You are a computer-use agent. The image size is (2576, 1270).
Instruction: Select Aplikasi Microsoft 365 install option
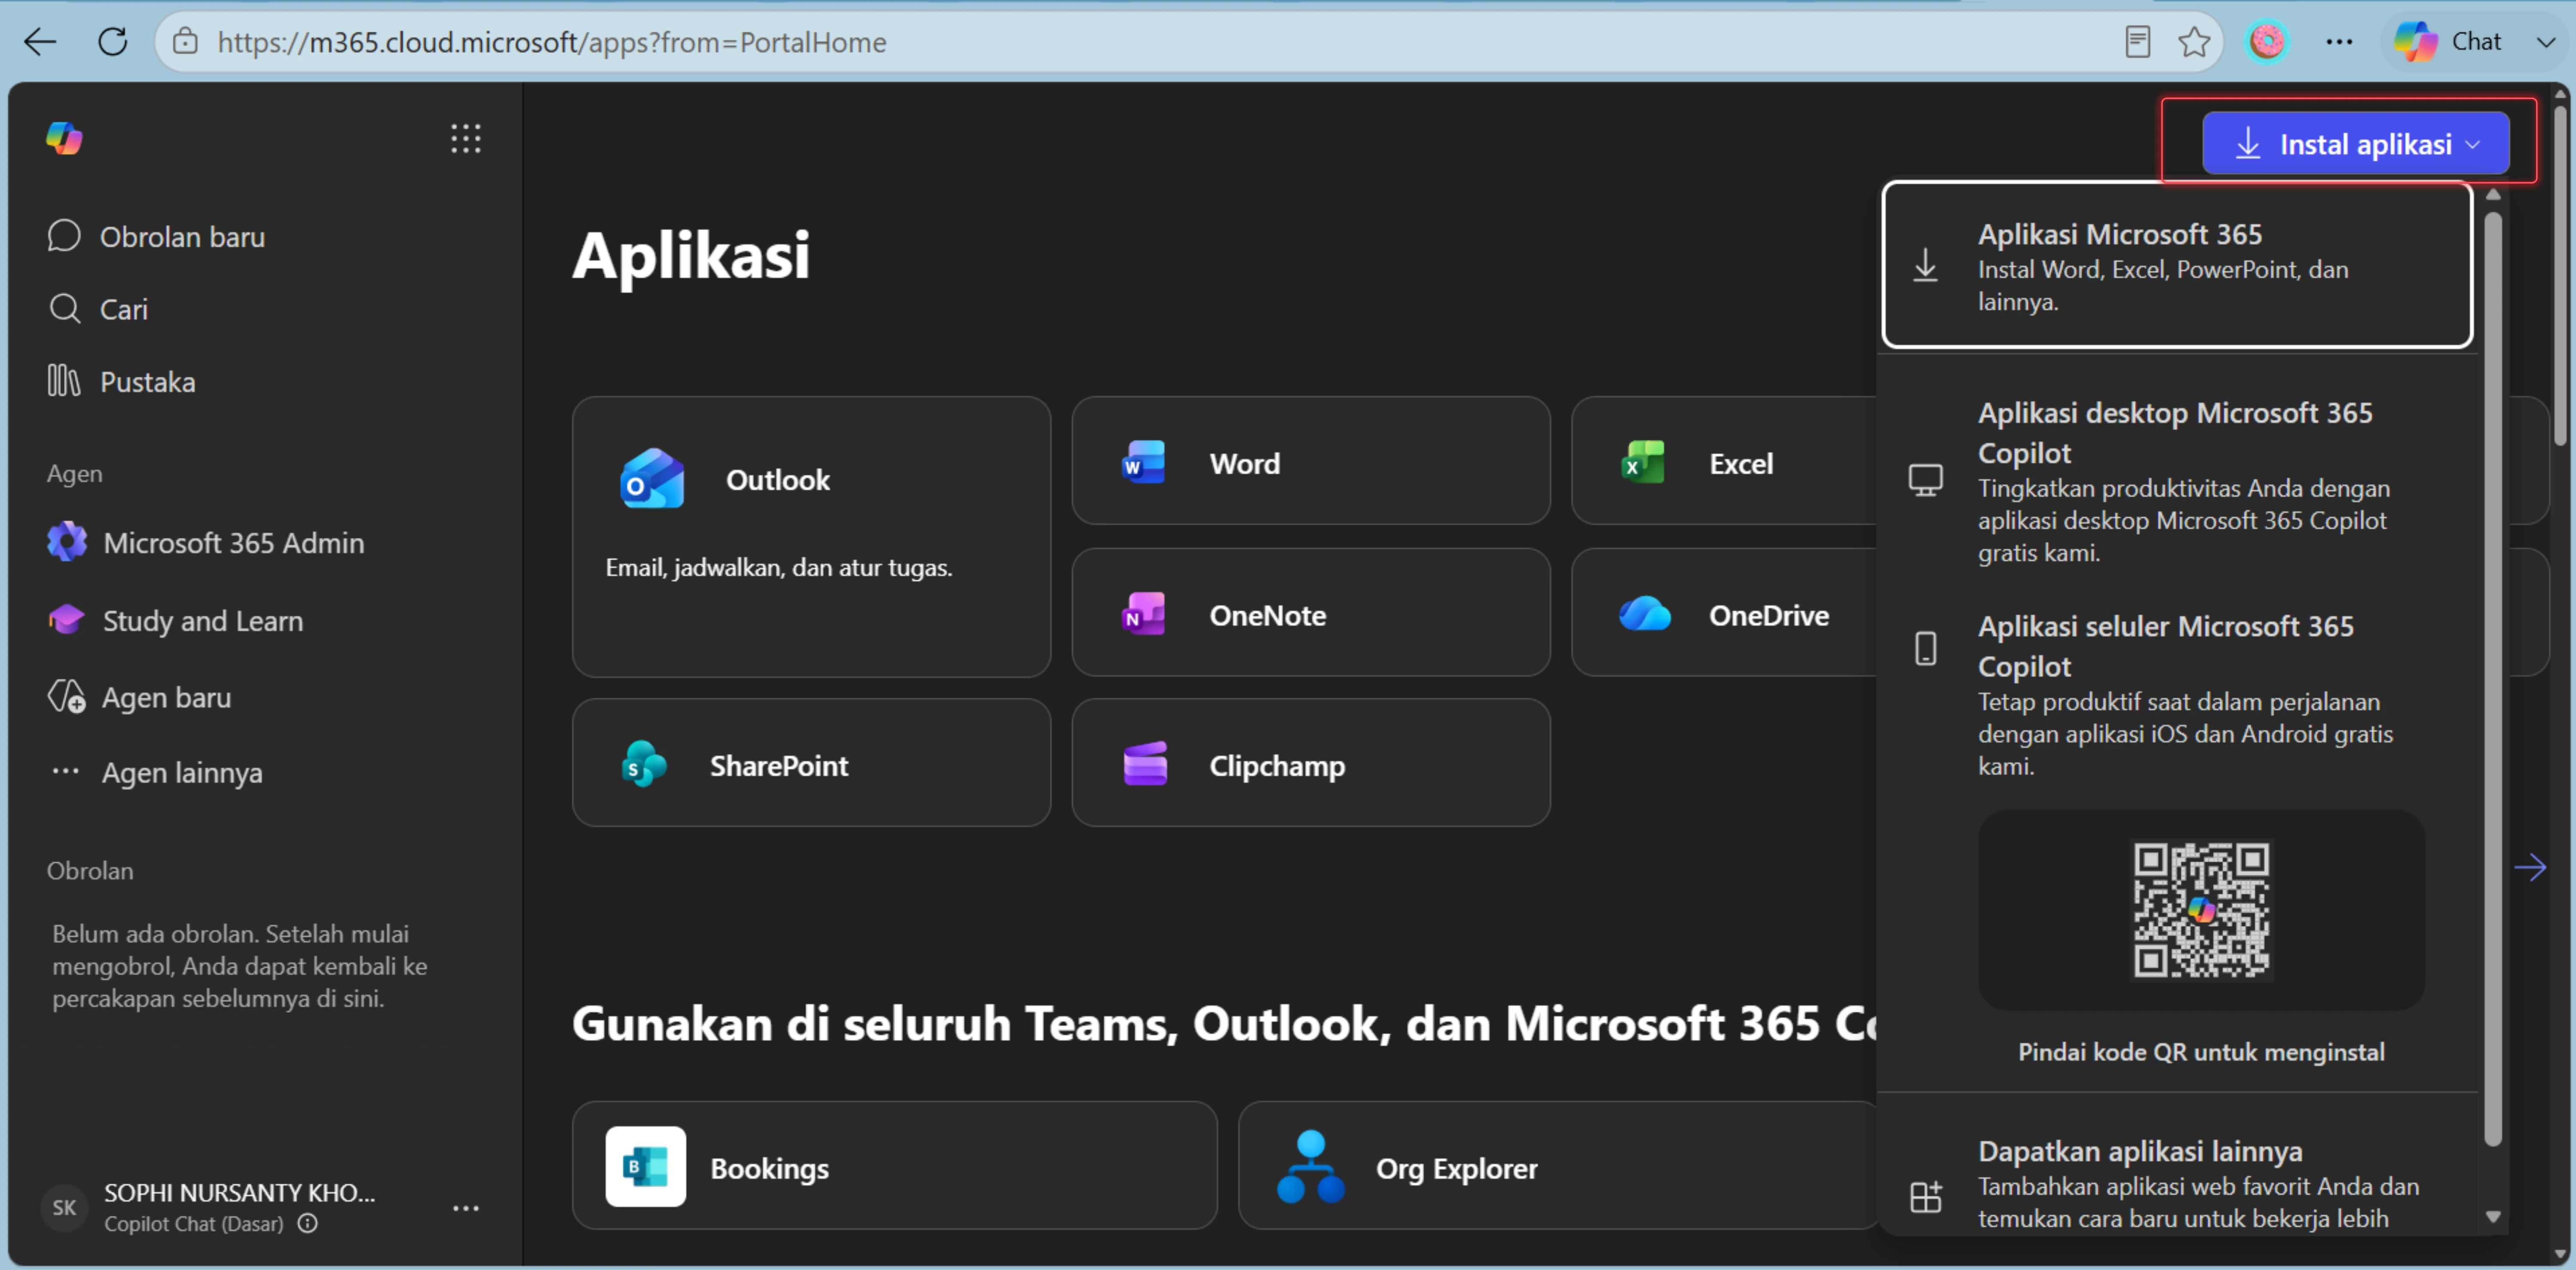click(x=2177, y=266)
